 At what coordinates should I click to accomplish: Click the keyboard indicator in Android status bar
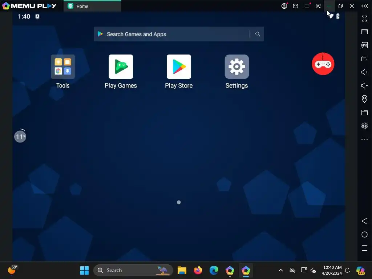(x=37, y=16)
